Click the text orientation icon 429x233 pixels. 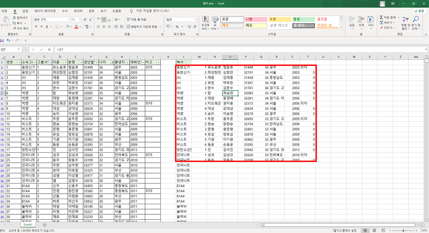[116, 19]
